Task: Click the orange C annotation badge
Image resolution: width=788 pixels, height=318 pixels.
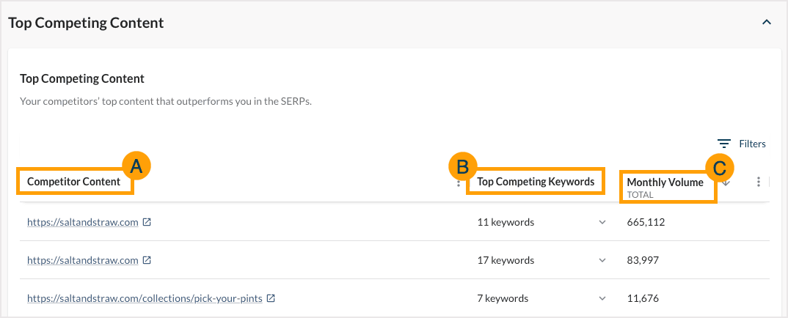Action: coord(720,167)
